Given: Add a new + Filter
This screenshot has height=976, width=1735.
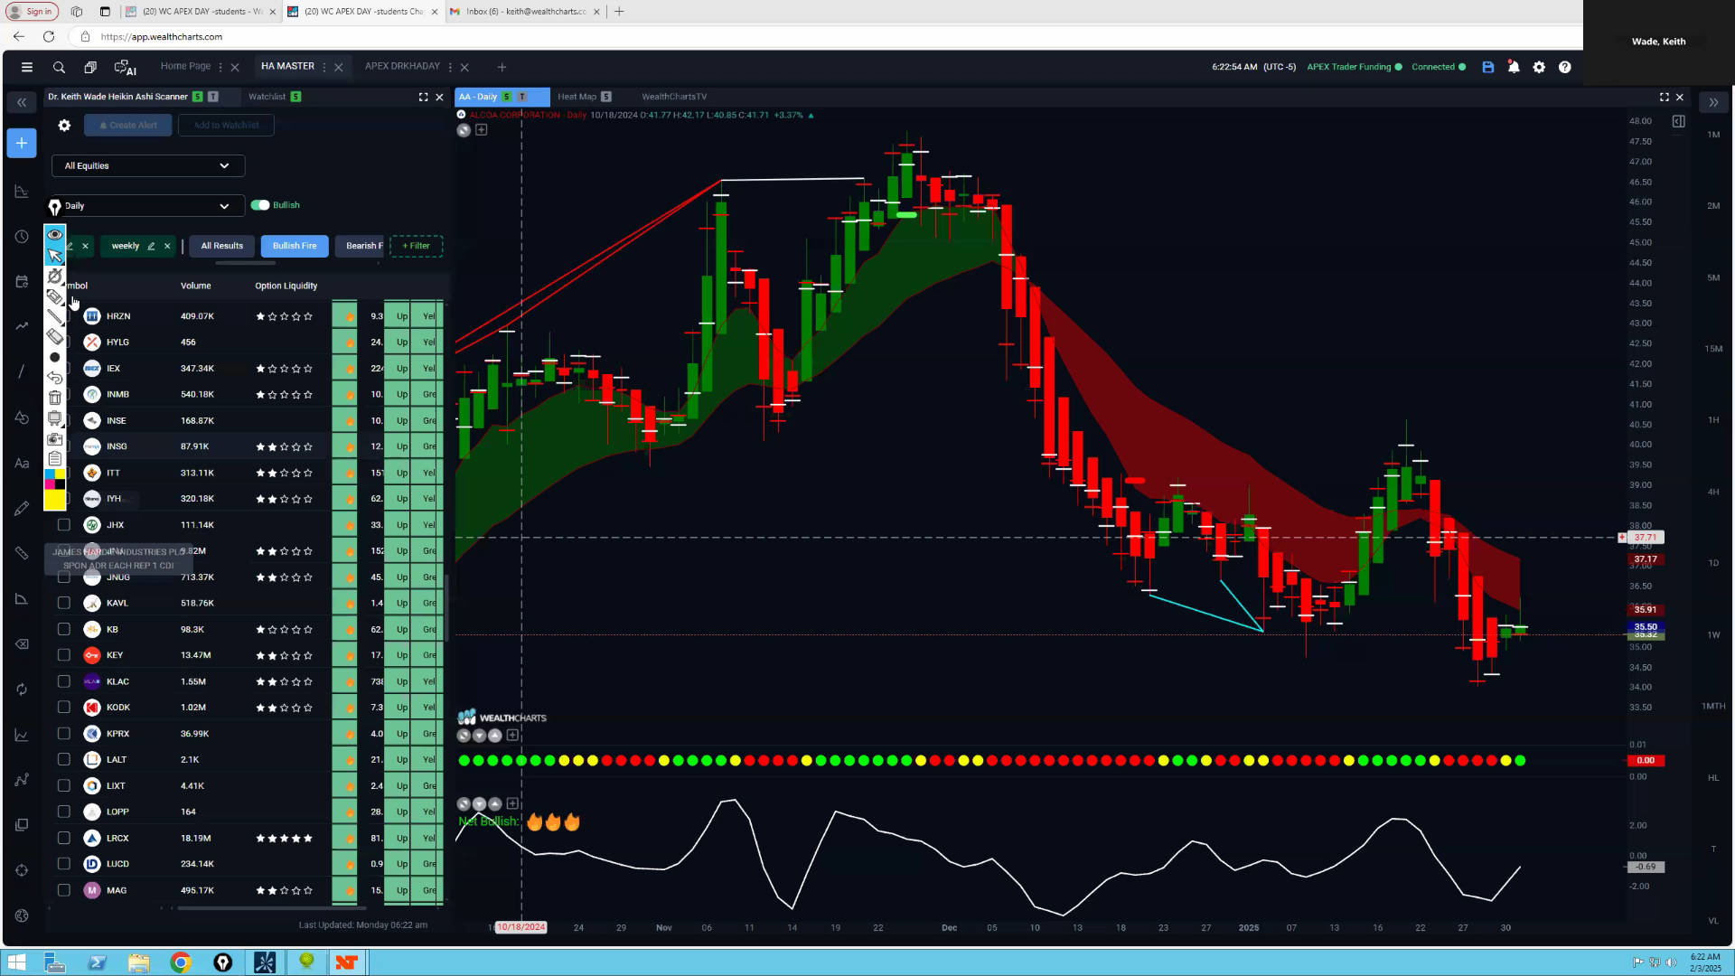Looking at the screenshot, I should (417, 246).
